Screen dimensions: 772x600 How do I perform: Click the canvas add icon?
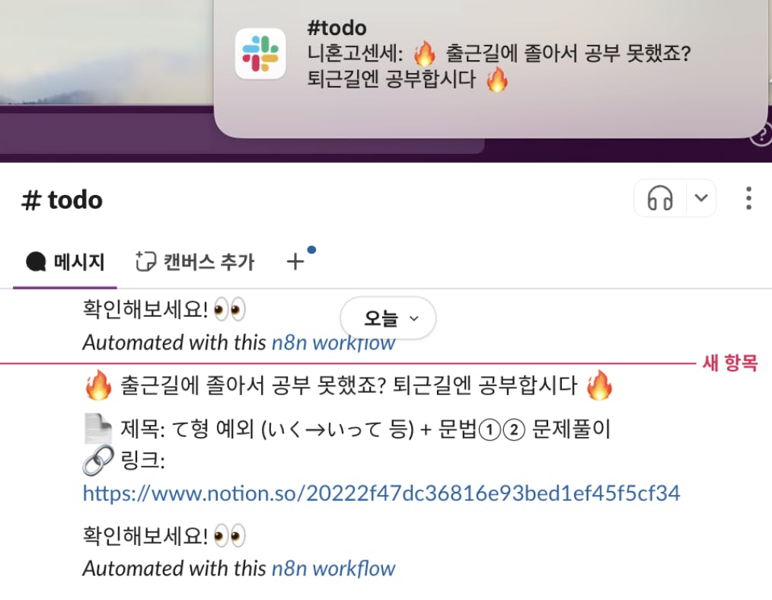point(145,261)
